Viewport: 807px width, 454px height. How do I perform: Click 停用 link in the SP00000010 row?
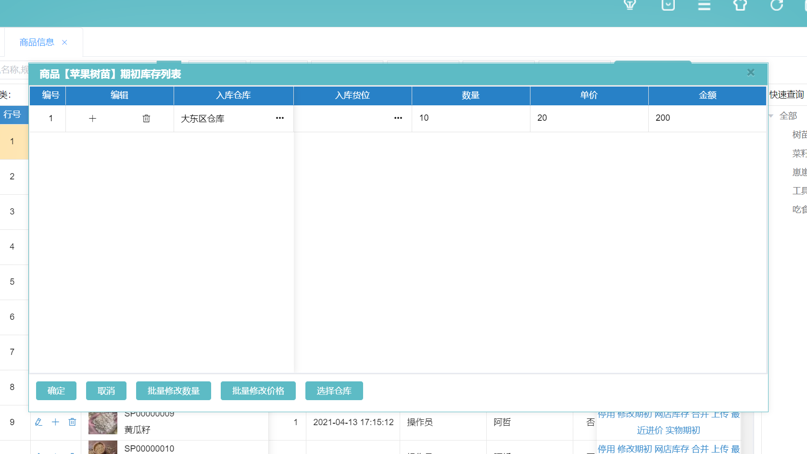pyautogui.click(x=606, y=449)
